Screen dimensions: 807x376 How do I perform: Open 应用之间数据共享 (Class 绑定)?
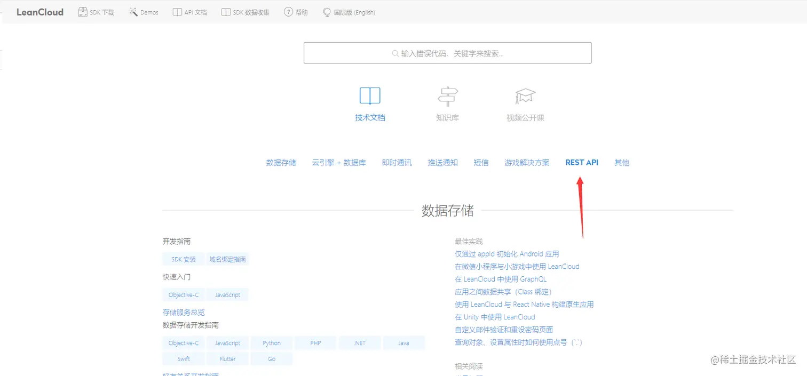pyautogui.click(x=503, y=292)
